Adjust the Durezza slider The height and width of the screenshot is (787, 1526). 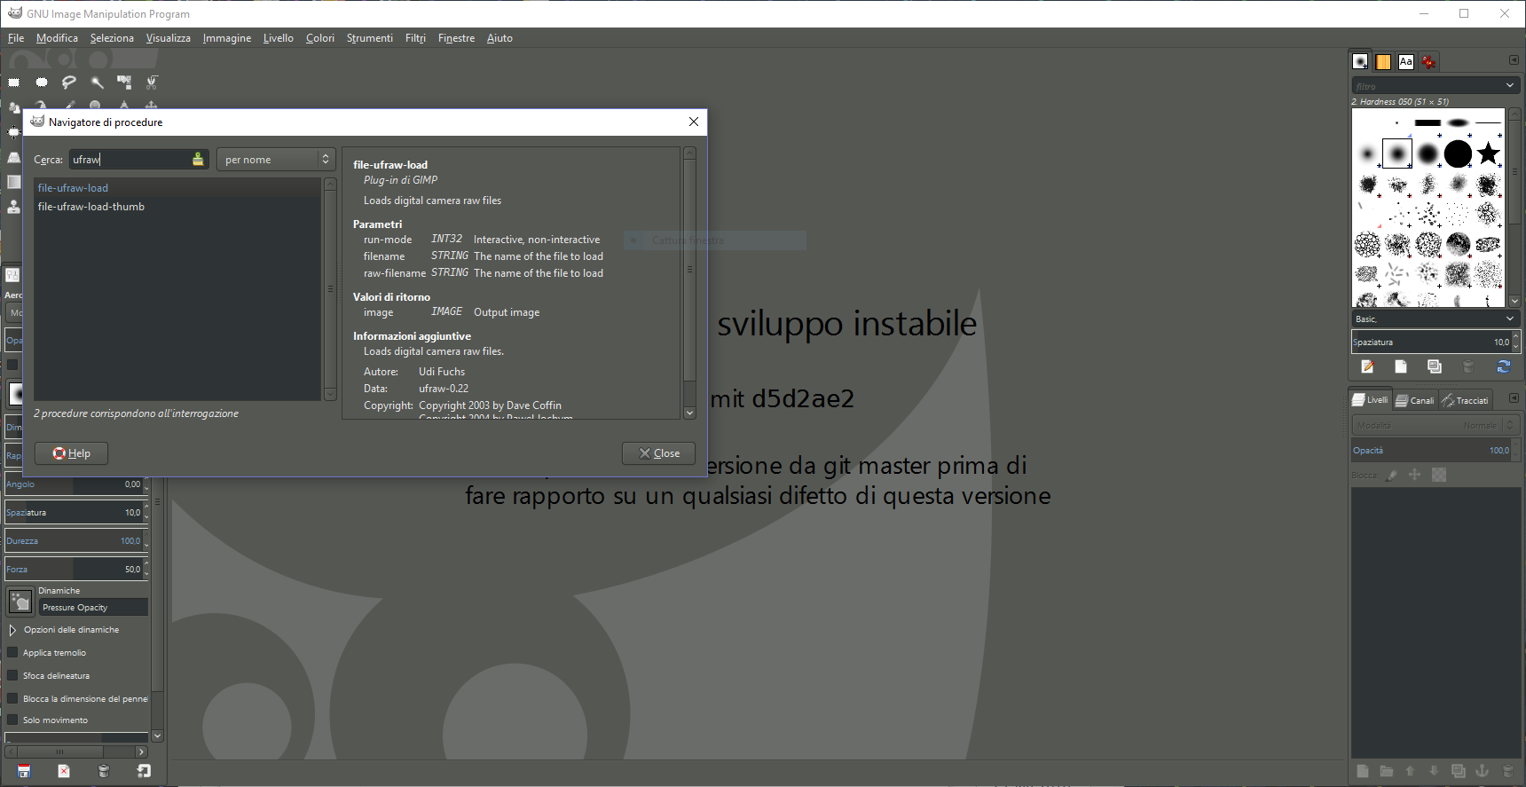click(75, 541)
